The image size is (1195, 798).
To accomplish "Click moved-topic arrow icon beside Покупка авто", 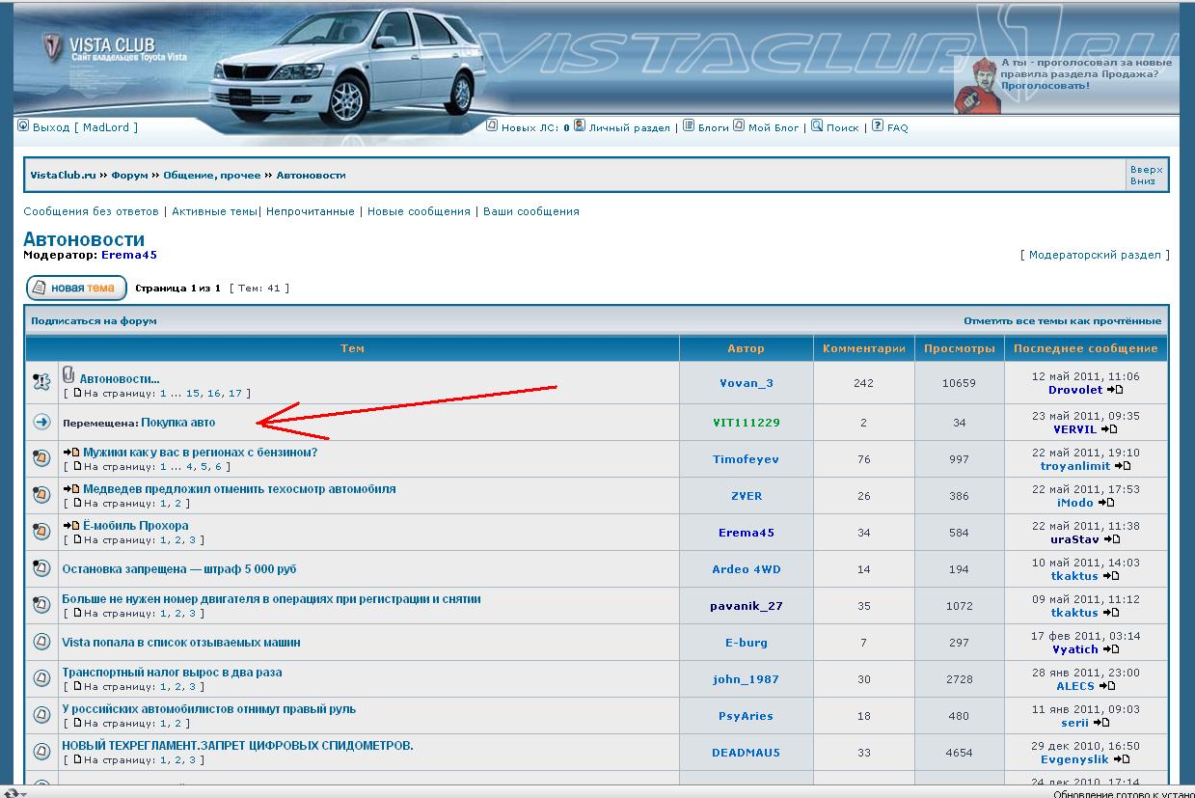I will [41, 423].
